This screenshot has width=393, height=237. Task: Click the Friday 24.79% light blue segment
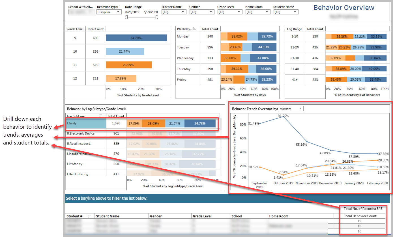251,80
